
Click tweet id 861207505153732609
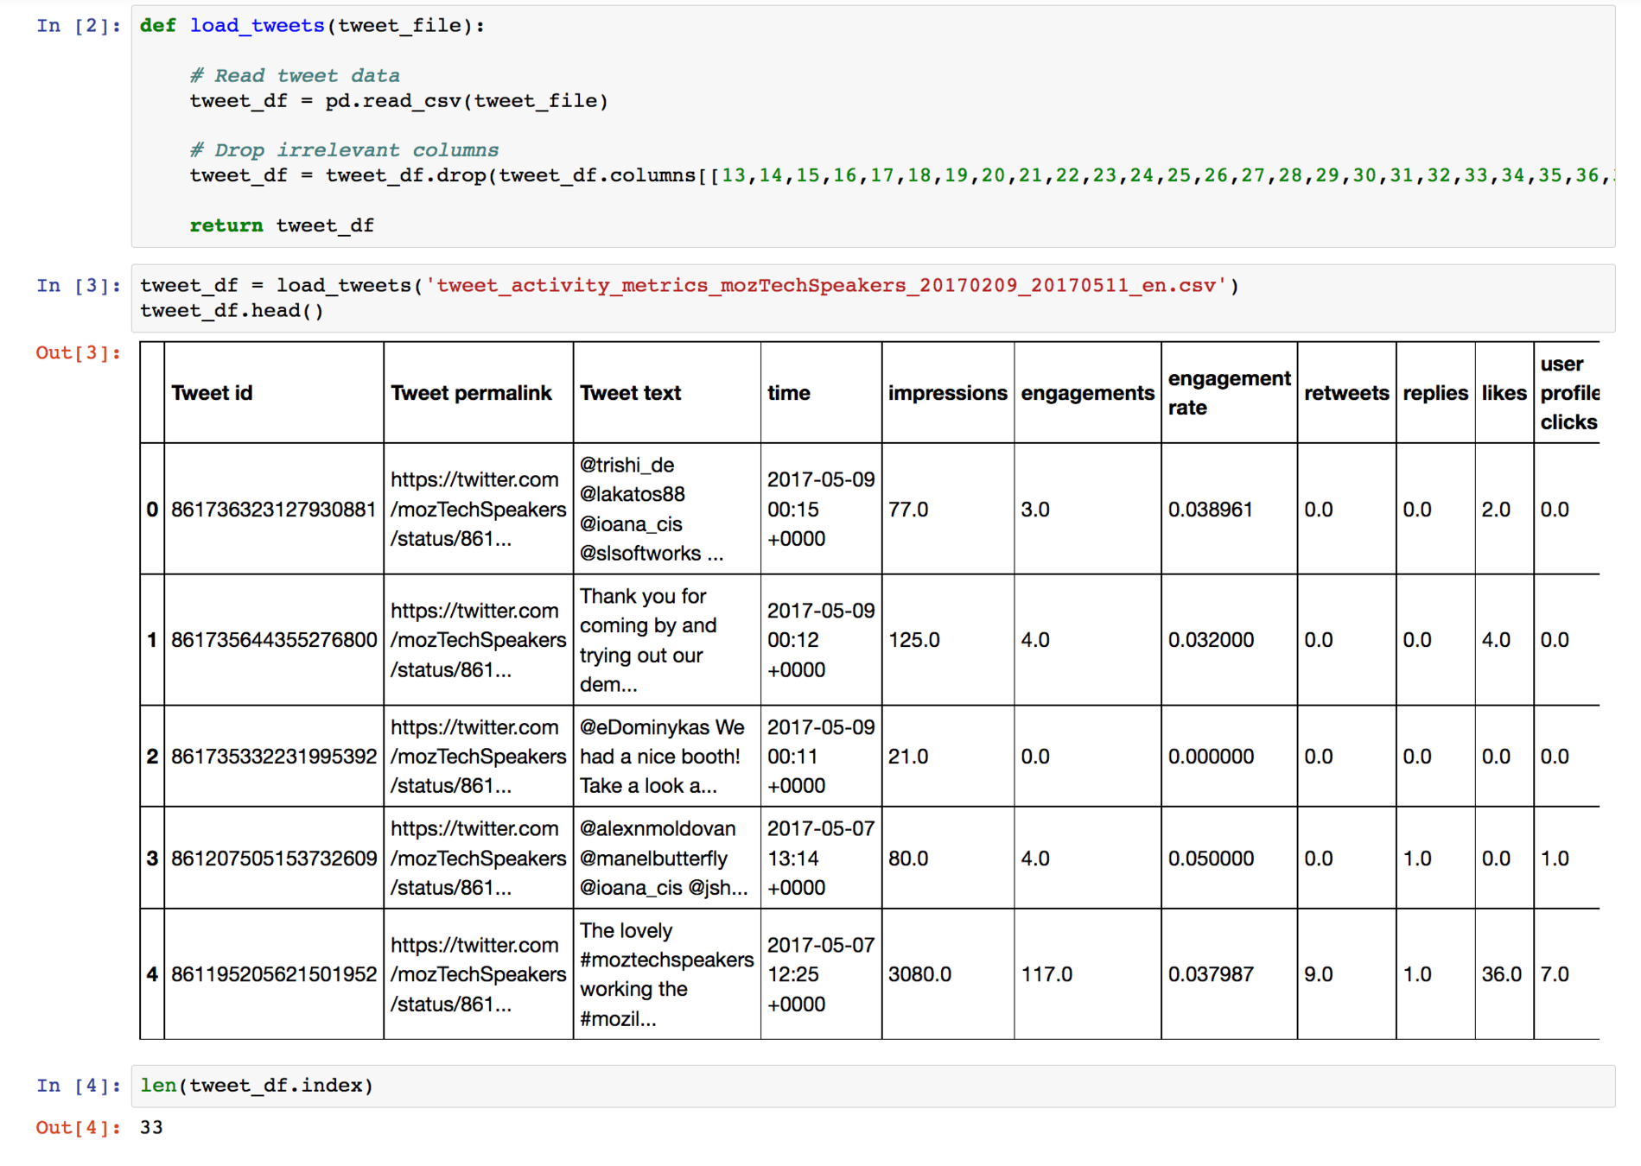coord(274,859)
